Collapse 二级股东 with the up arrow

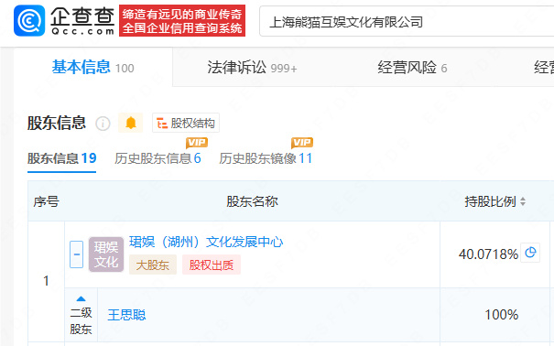(81, 298)
